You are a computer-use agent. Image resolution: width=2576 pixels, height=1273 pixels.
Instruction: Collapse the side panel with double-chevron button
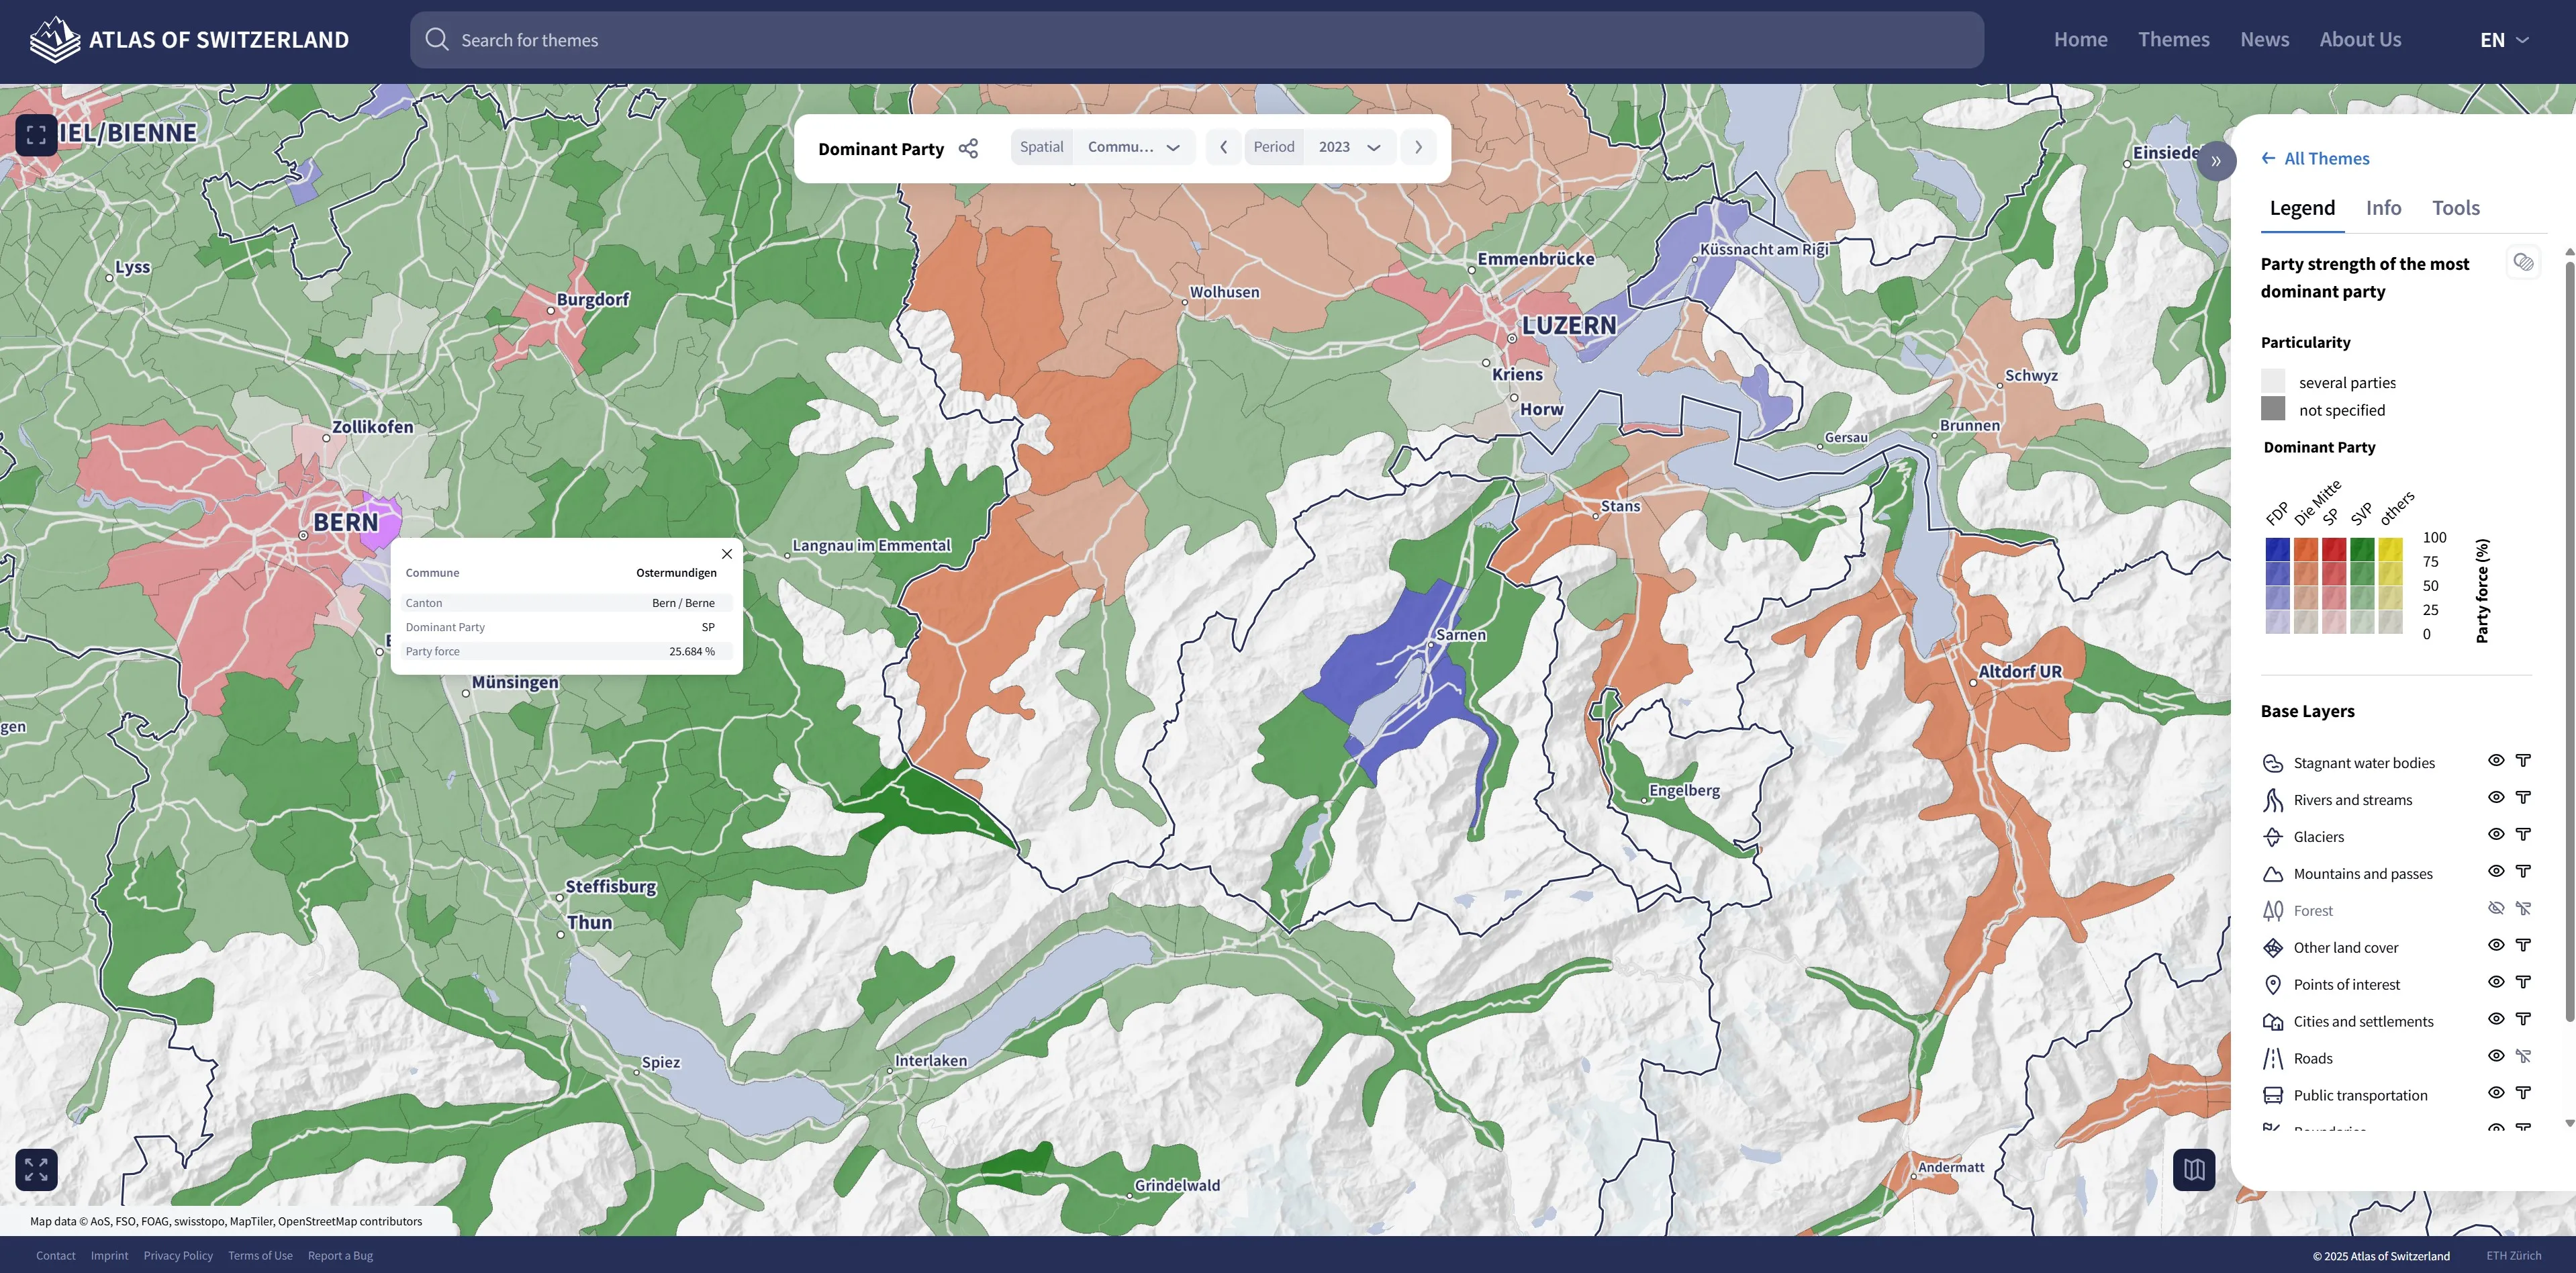click(2216, 161)
